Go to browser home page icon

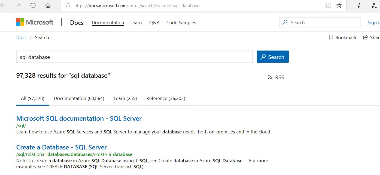[48, 5]
